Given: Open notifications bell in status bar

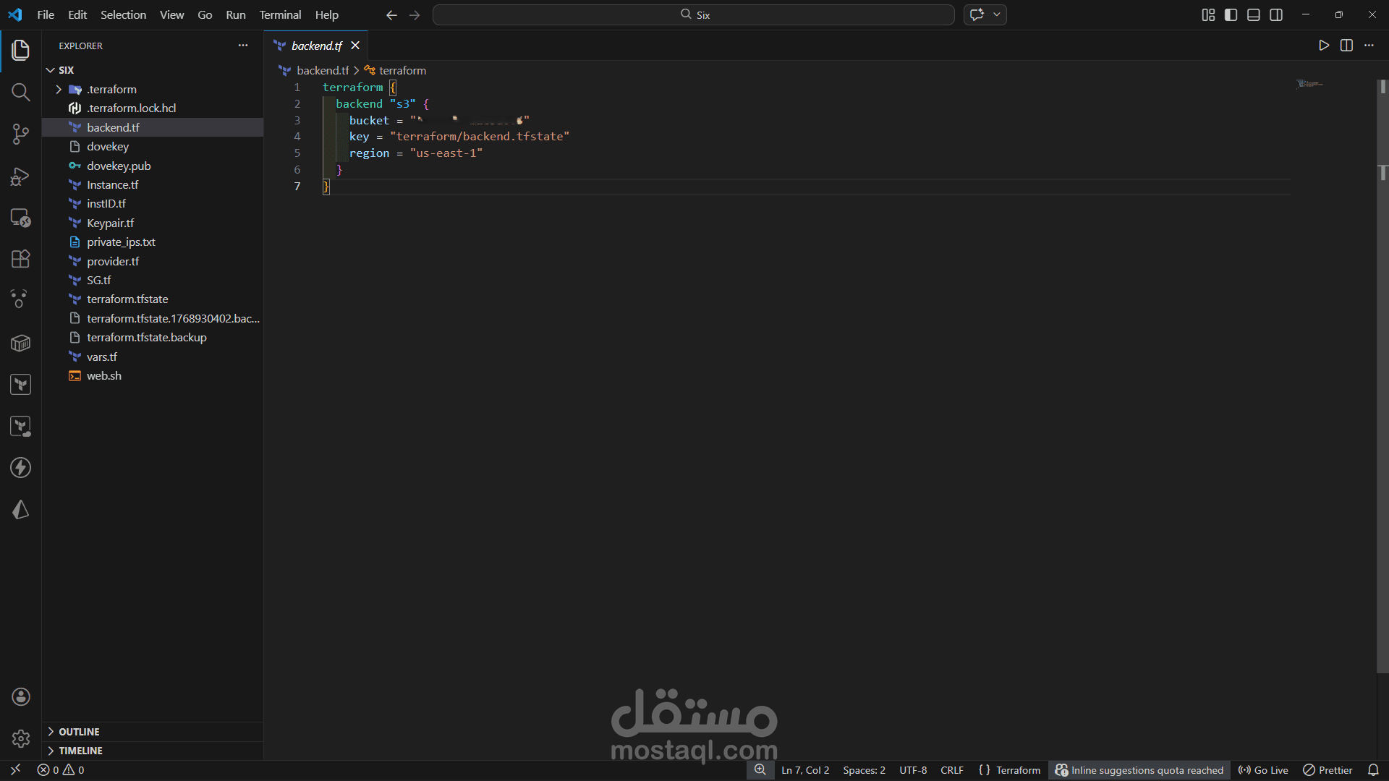Looking at the screenshot, I should [1373, 770].
